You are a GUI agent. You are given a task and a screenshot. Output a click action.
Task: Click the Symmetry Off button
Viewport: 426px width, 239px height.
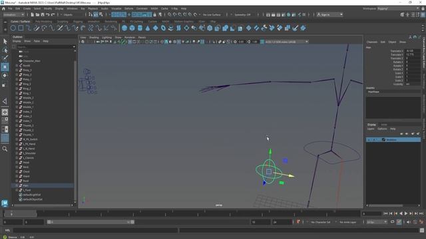pyautogui.click(x=242, y=15)
